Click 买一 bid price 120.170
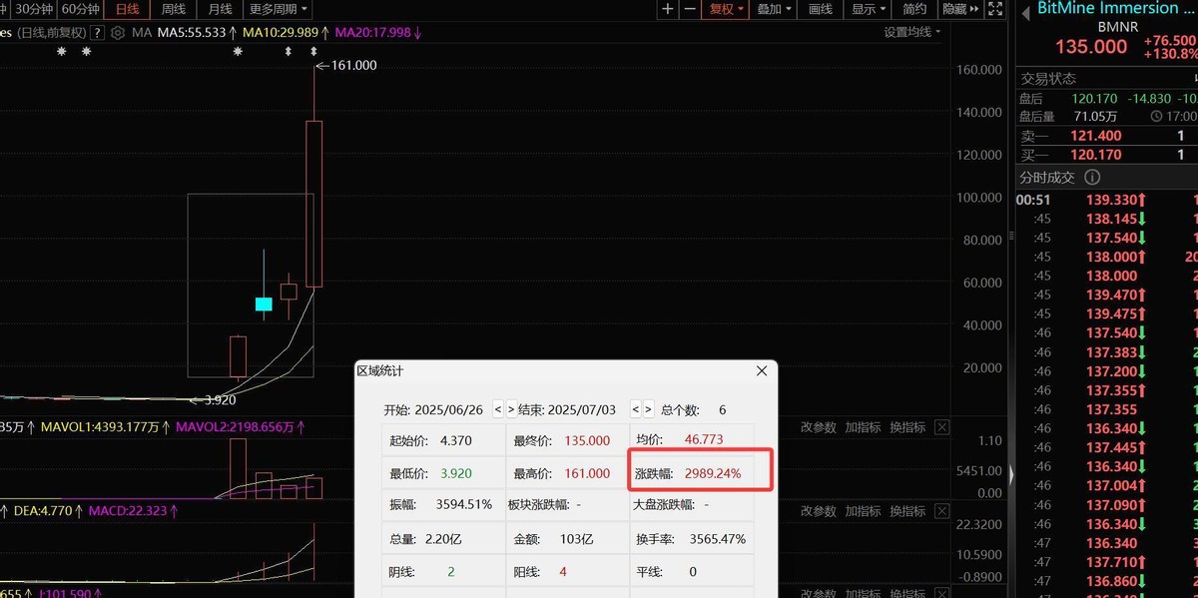This screenshot has height=598, width=1198. [1095, 155]
